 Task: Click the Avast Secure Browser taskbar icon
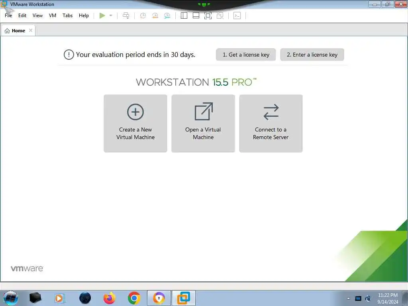[159, 298]
